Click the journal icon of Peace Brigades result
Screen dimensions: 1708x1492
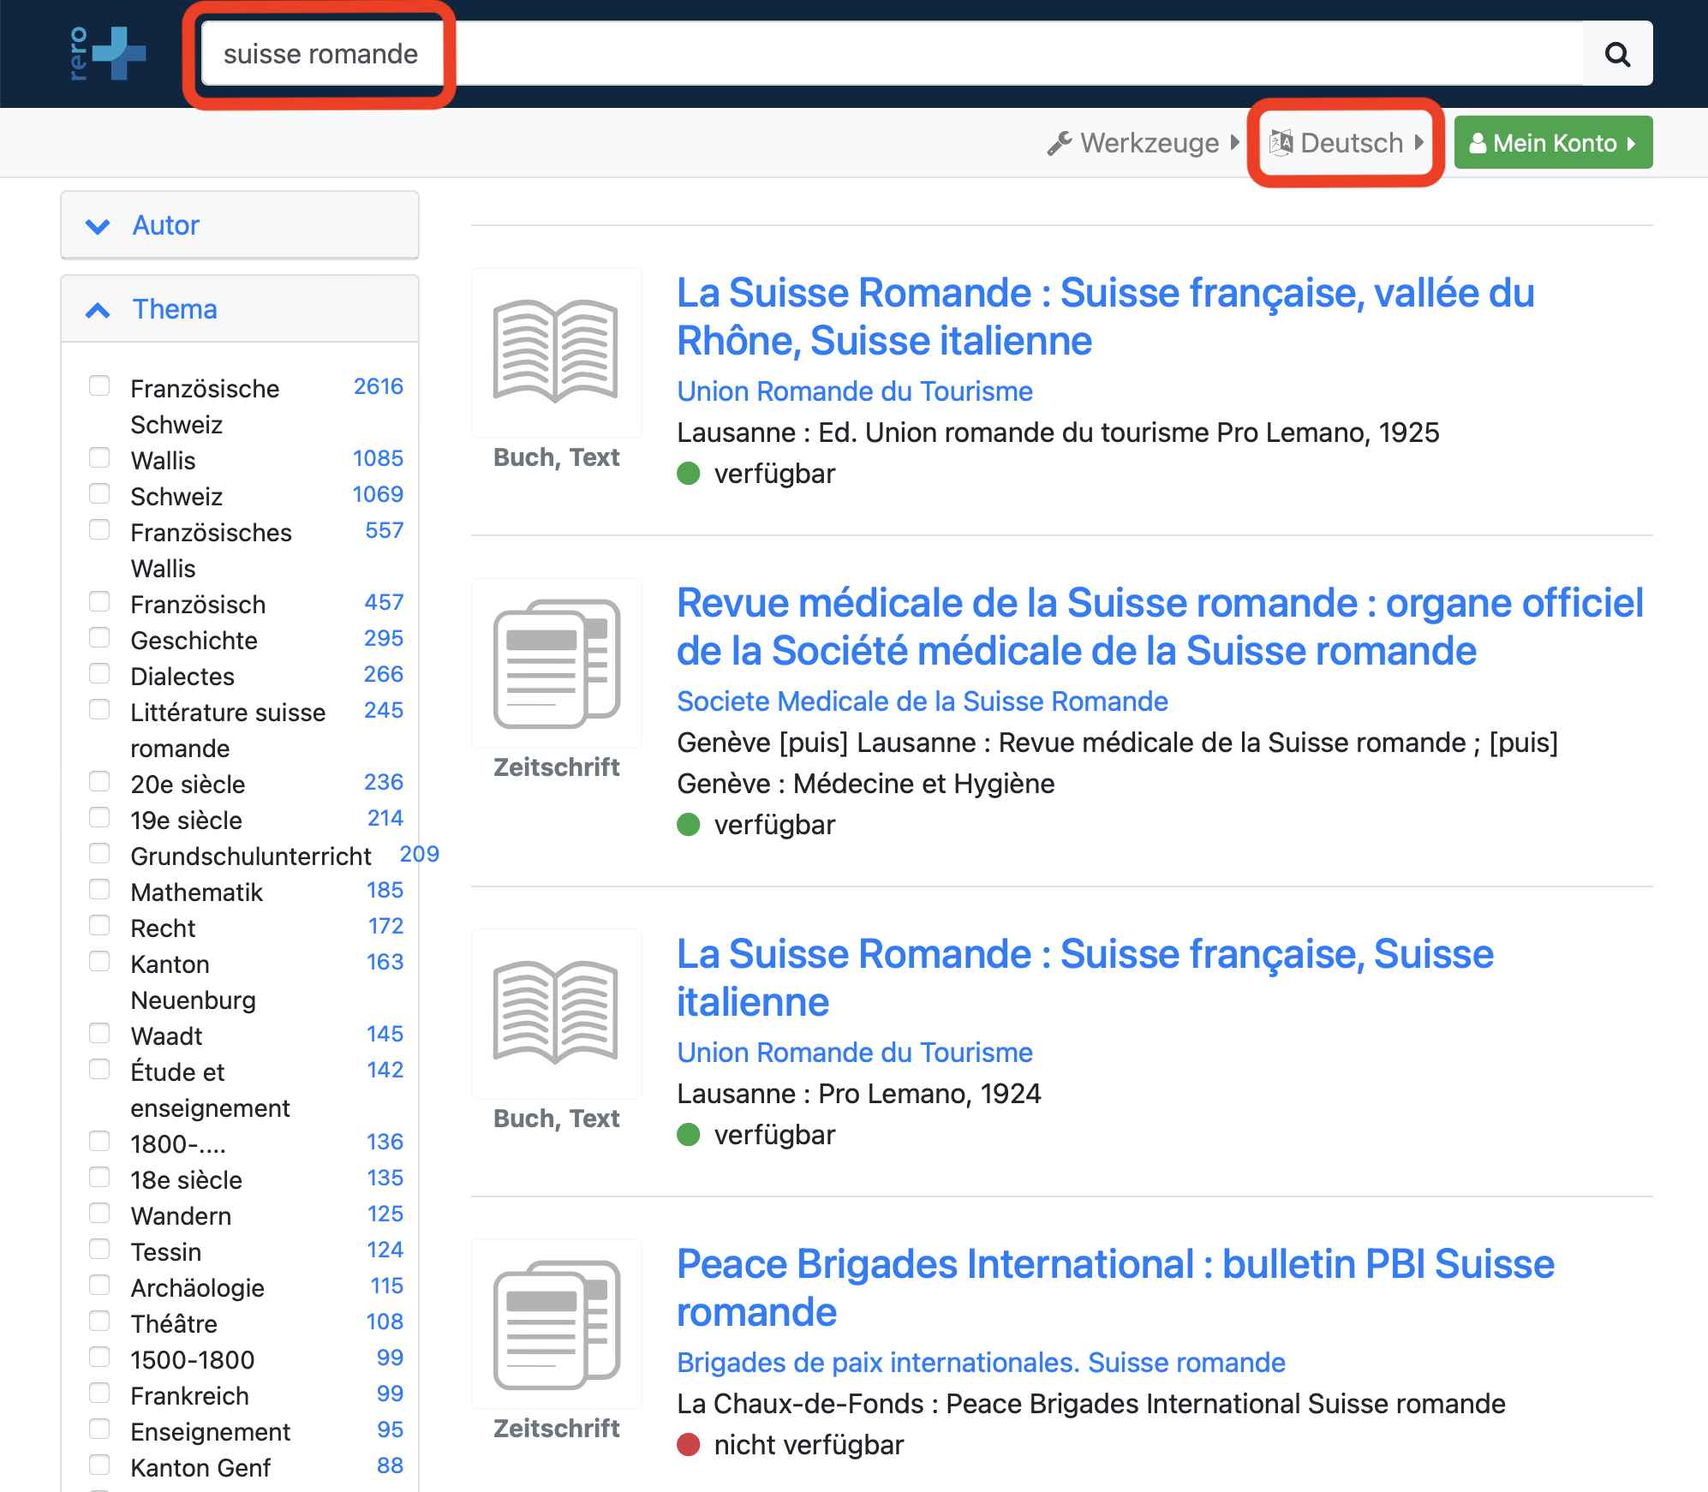556,1324
